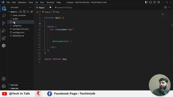Click src in the breadcrumb

click(38, 12)
